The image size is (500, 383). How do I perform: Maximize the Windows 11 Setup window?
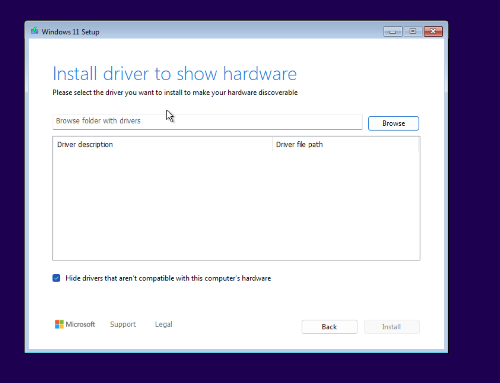coord(413,31)
